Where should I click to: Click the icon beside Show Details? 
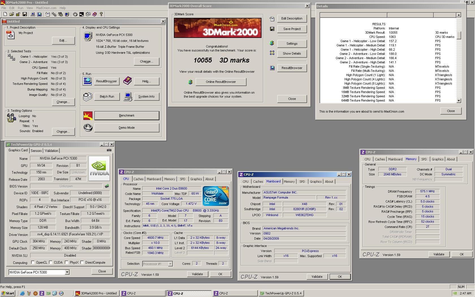point(272,53)
